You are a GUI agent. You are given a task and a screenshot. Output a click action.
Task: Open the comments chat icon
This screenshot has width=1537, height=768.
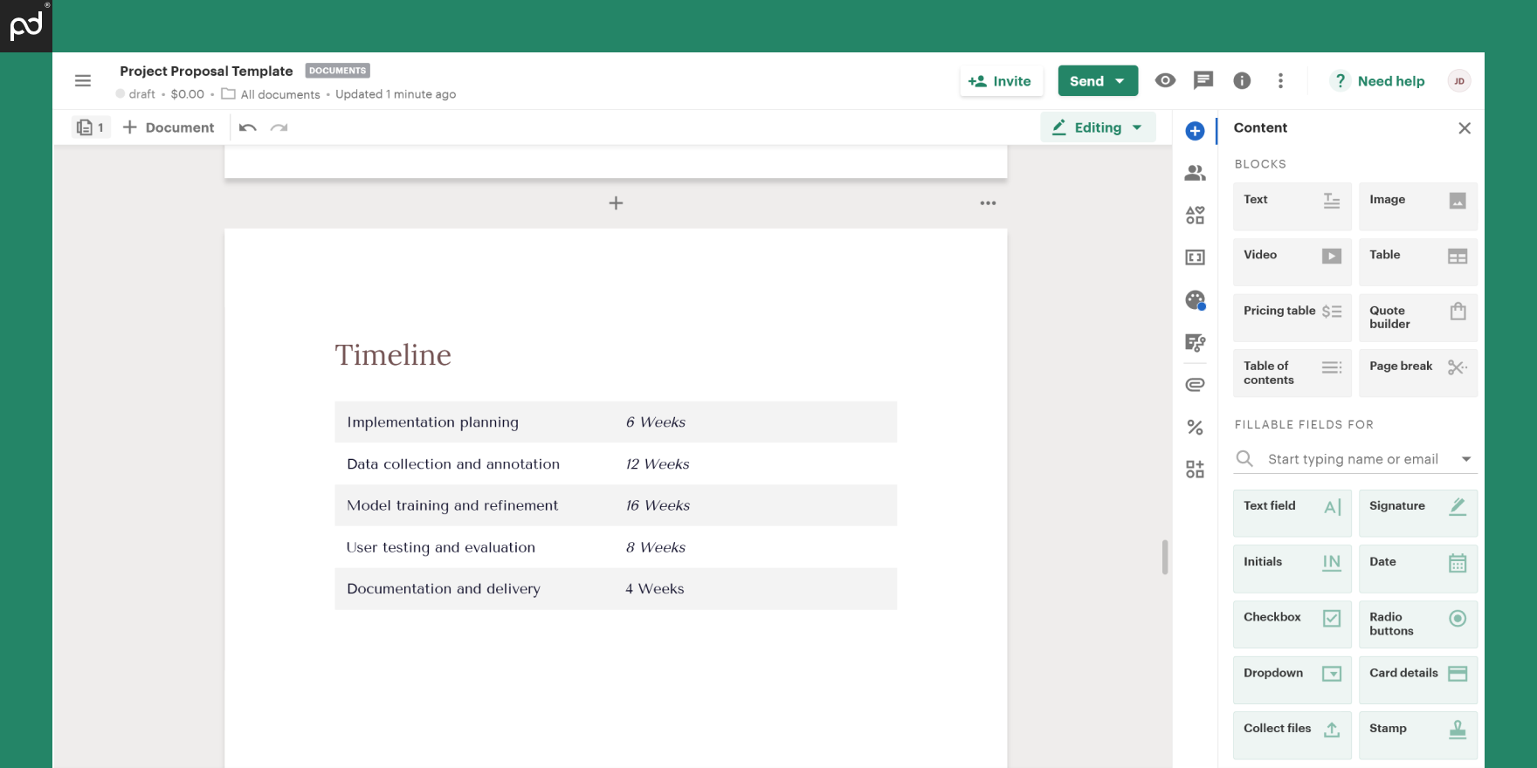coord(1203,80)
